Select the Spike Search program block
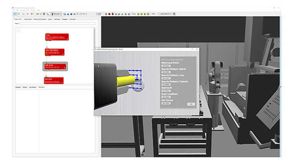Image resolution: width=293 pixels, height=164 pixels. [55, 66]
